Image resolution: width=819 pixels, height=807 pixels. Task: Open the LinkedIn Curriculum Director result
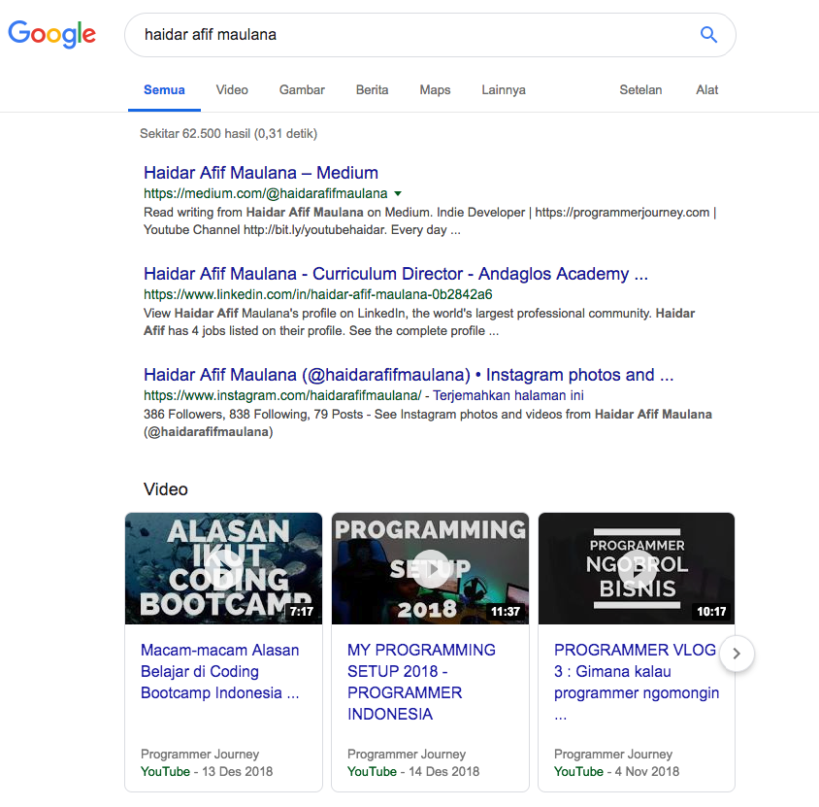[395, 273]
